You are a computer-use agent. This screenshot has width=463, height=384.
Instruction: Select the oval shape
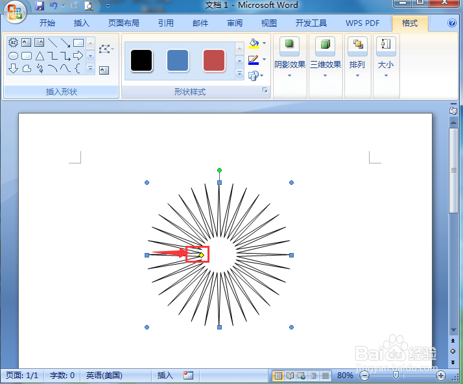[x=13, y=56]
